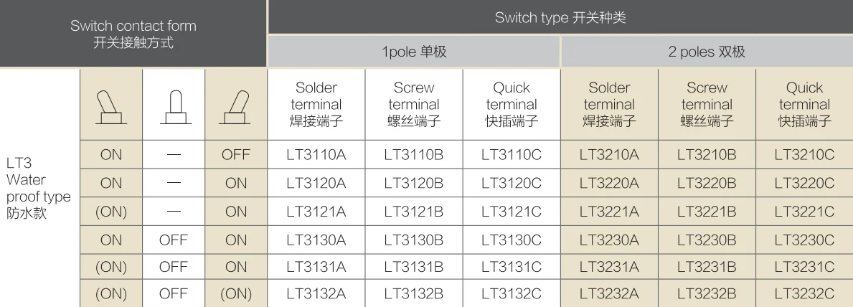The image size is (853, 307).
Task: Click the 1pole Screw terminal column header
Action: point(414,105)
